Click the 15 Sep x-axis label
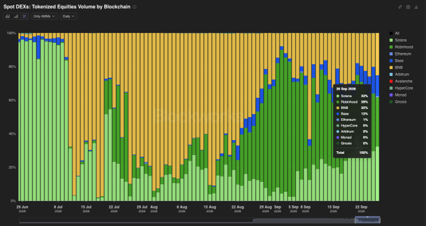The height and width of the screenshot is (226, 426). click(333, 207)
